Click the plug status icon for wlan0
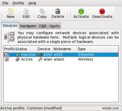Image resolution: width=122 pixels, height=111 pixels. click(18, 59)
